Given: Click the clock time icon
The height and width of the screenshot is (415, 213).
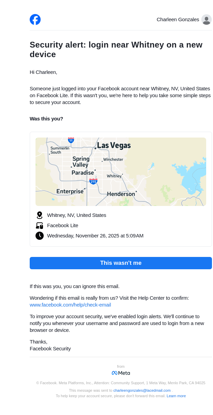Looking at the screenshot, I should [x=40, y=236].
